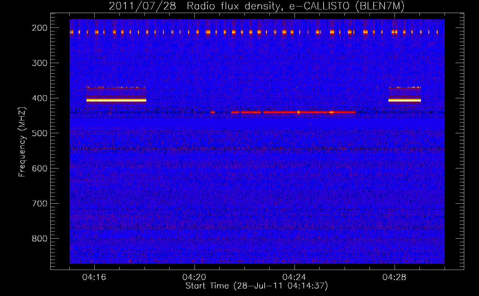Click the 04:20 time tick label
This screenshot has height=296, width=479.
coord(194,277)
